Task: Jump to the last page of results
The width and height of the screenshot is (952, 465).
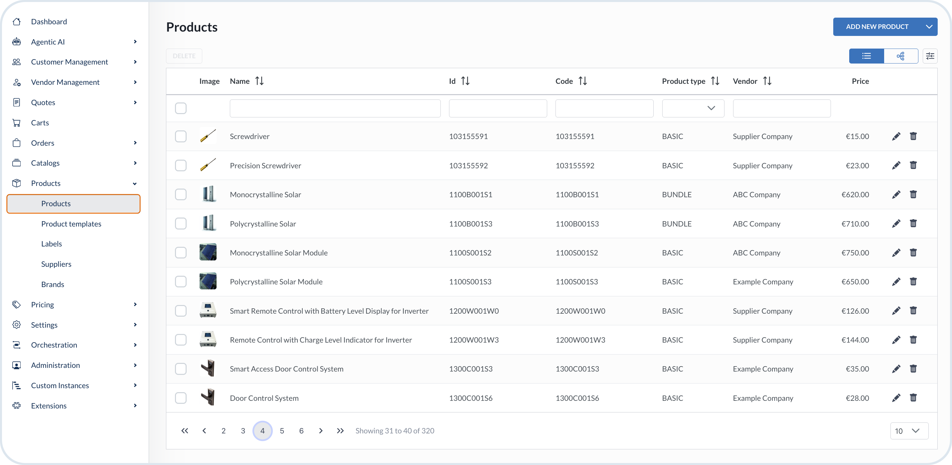Action: click(340, 431)
